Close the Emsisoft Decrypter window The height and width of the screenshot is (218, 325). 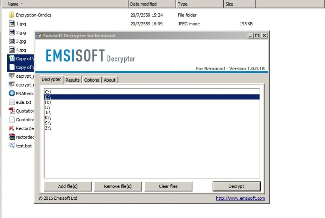(264, 35)
